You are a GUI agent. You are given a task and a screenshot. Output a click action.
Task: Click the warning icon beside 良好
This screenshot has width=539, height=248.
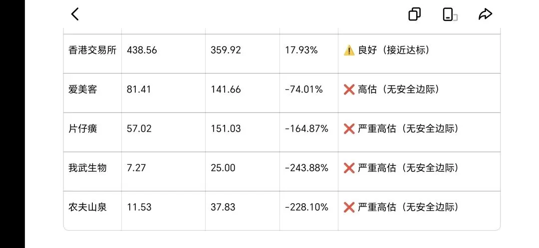coord(349,51)
